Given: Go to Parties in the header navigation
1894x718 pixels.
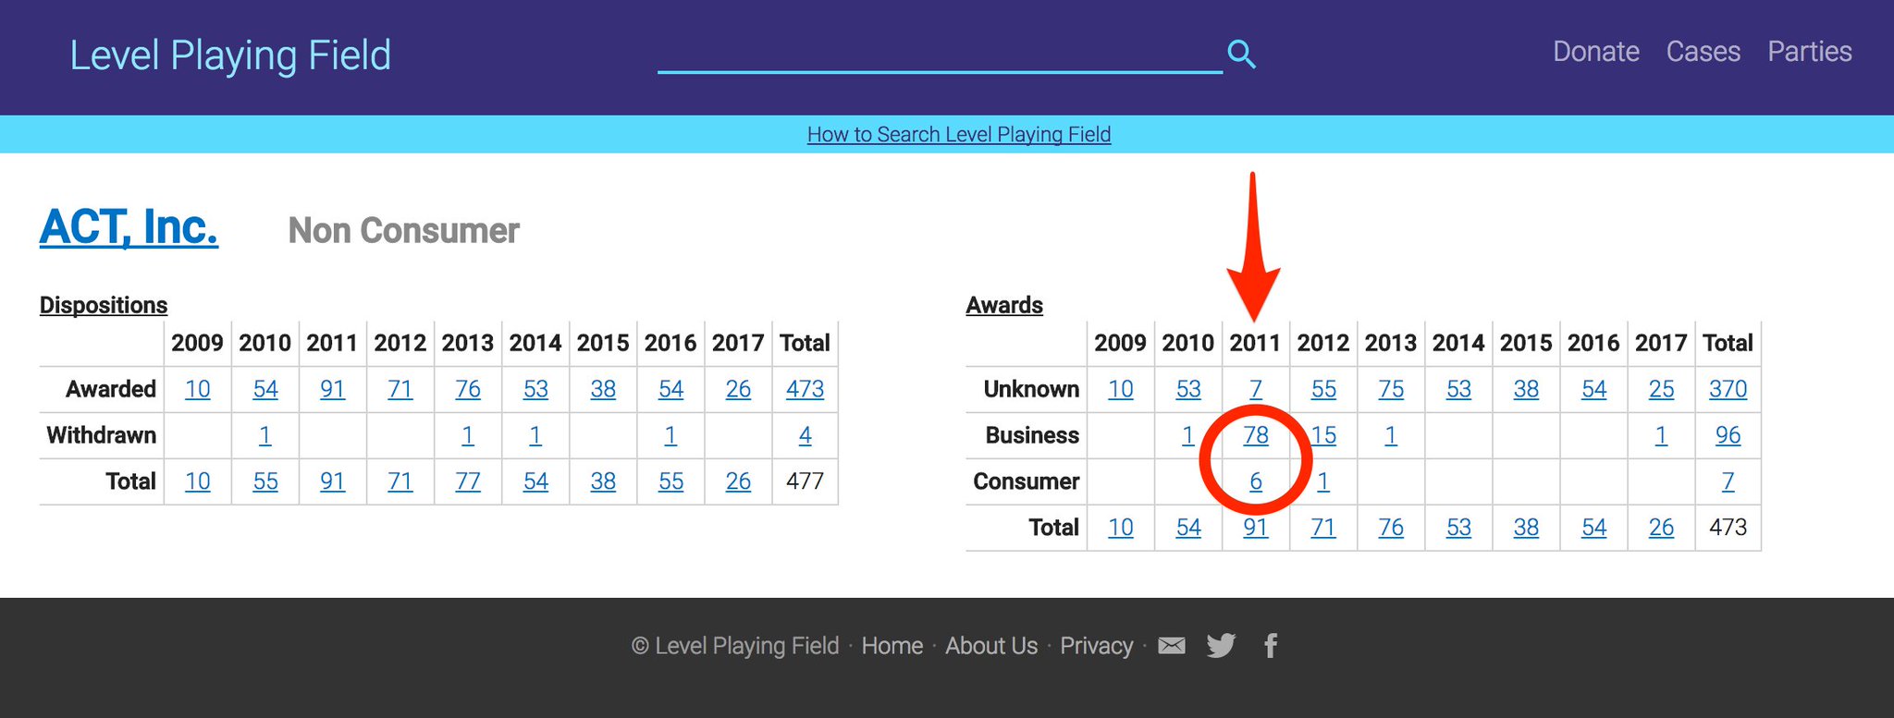Looking at the screenshot, I should click(x=1810, y=52).
